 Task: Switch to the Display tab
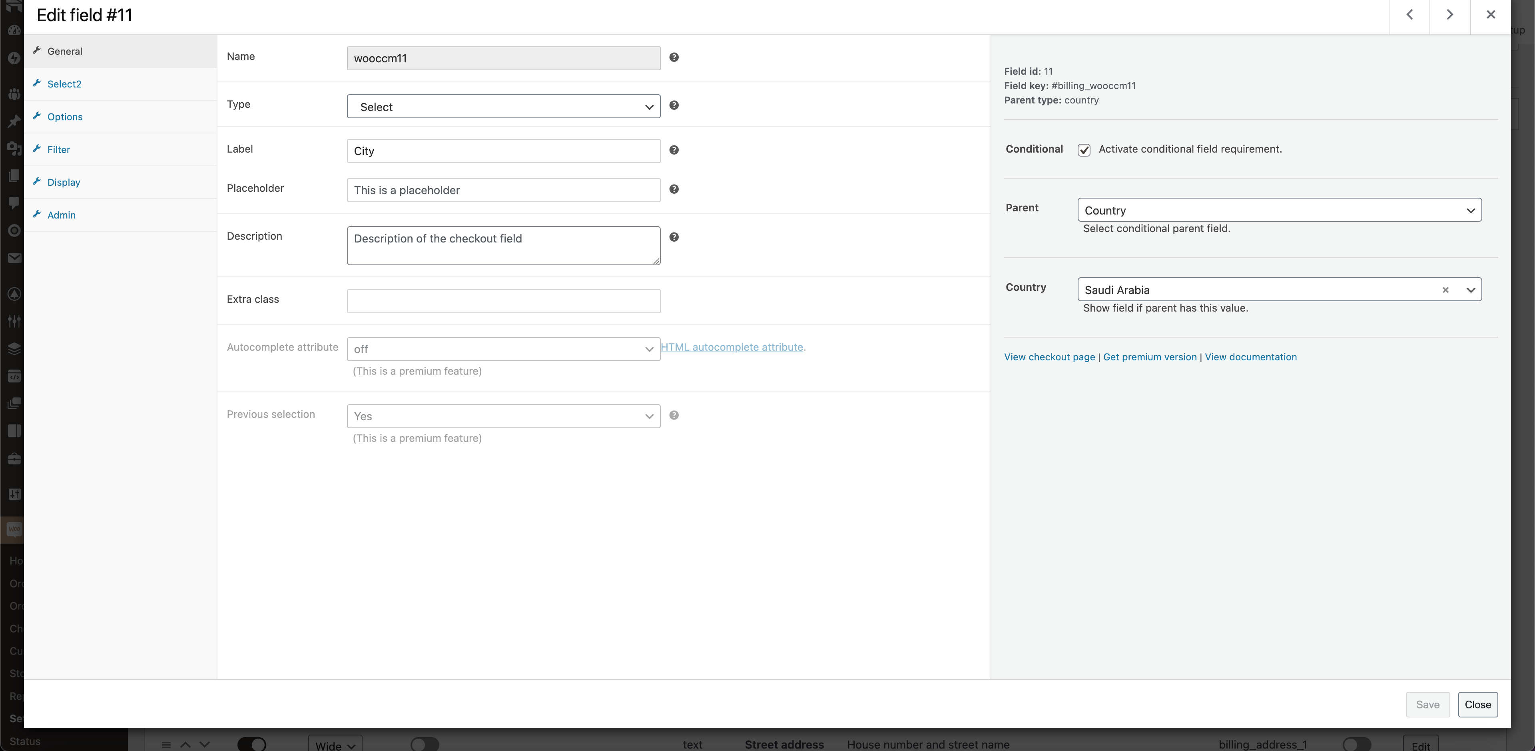120,182
